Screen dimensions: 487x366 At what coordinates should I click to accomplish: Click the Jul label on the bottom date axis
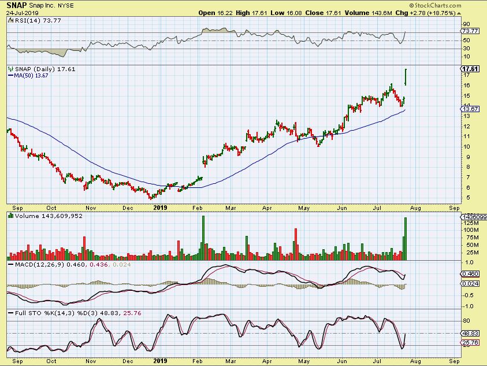[x=377, y=361]
